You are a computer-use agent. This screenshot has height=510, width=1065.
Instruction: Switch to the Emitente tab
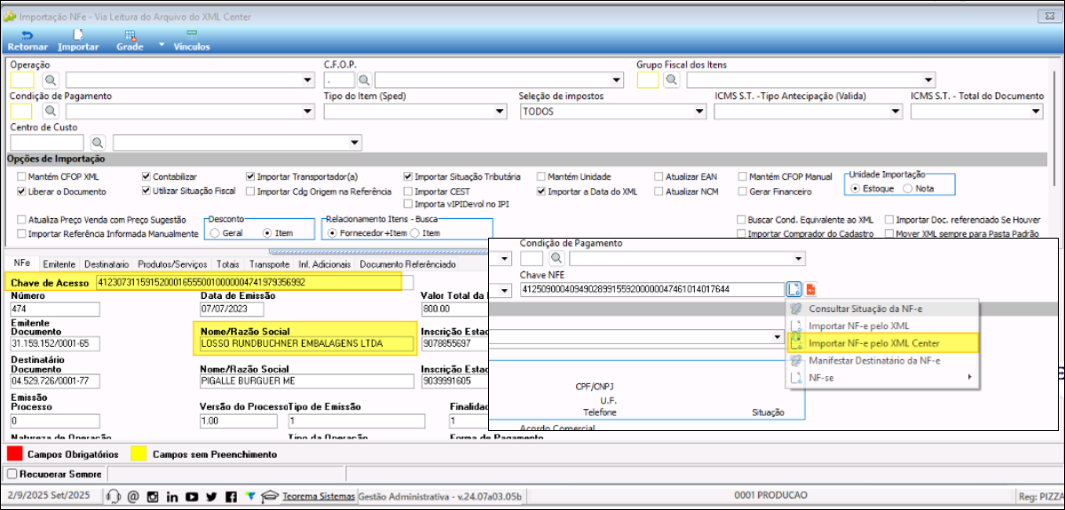click(x=59, y=264)
